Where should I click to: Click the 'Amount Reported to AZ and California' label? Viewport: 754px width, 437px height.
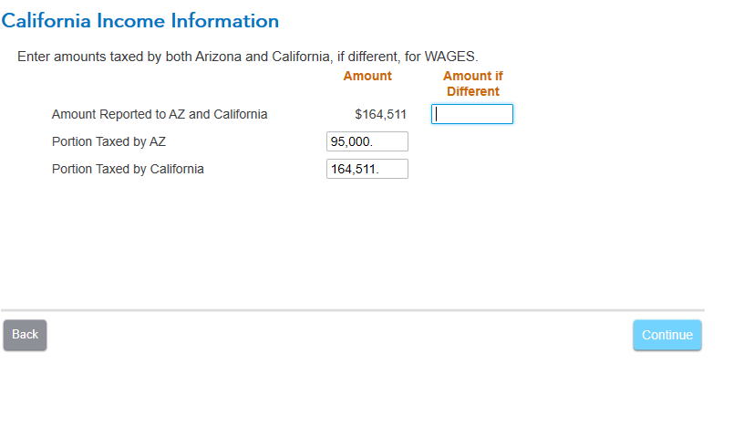click(160, 114)
